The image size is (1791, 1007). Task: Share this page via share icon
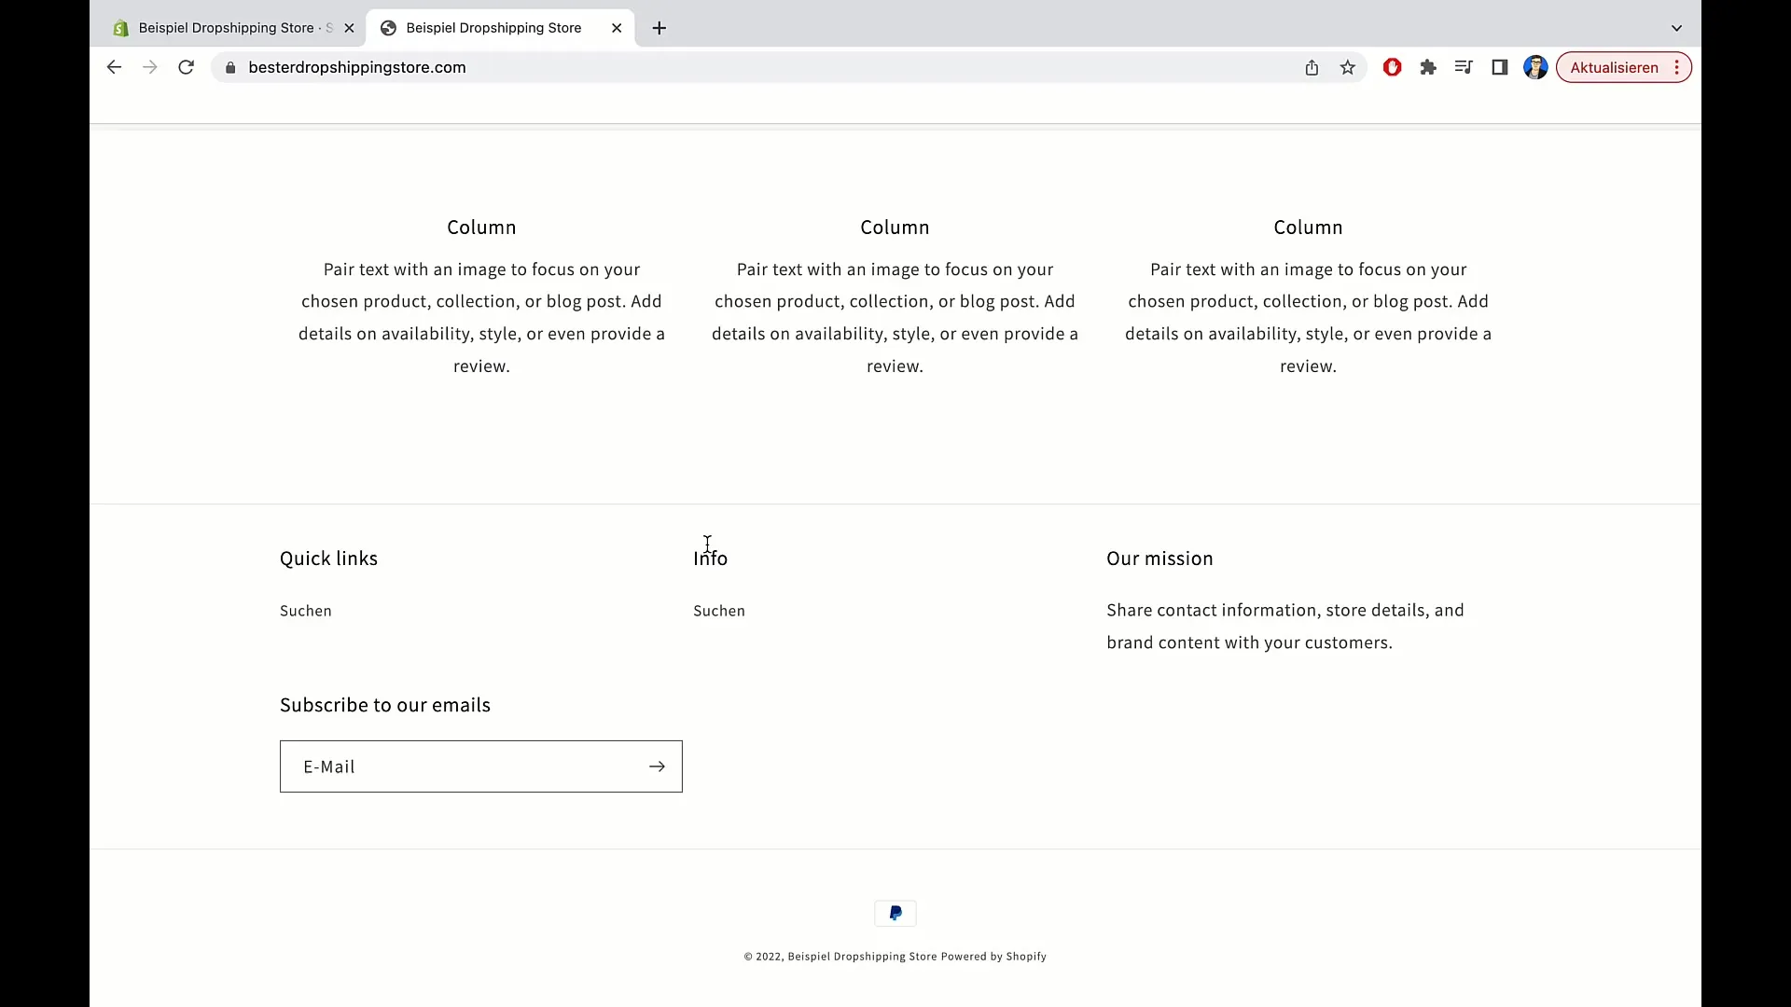[x=1312, y=67]
